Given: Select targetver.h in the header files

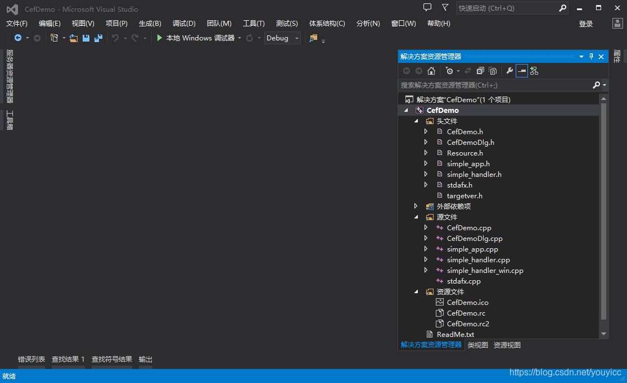Looking at the screenshot, I should 464,195.
